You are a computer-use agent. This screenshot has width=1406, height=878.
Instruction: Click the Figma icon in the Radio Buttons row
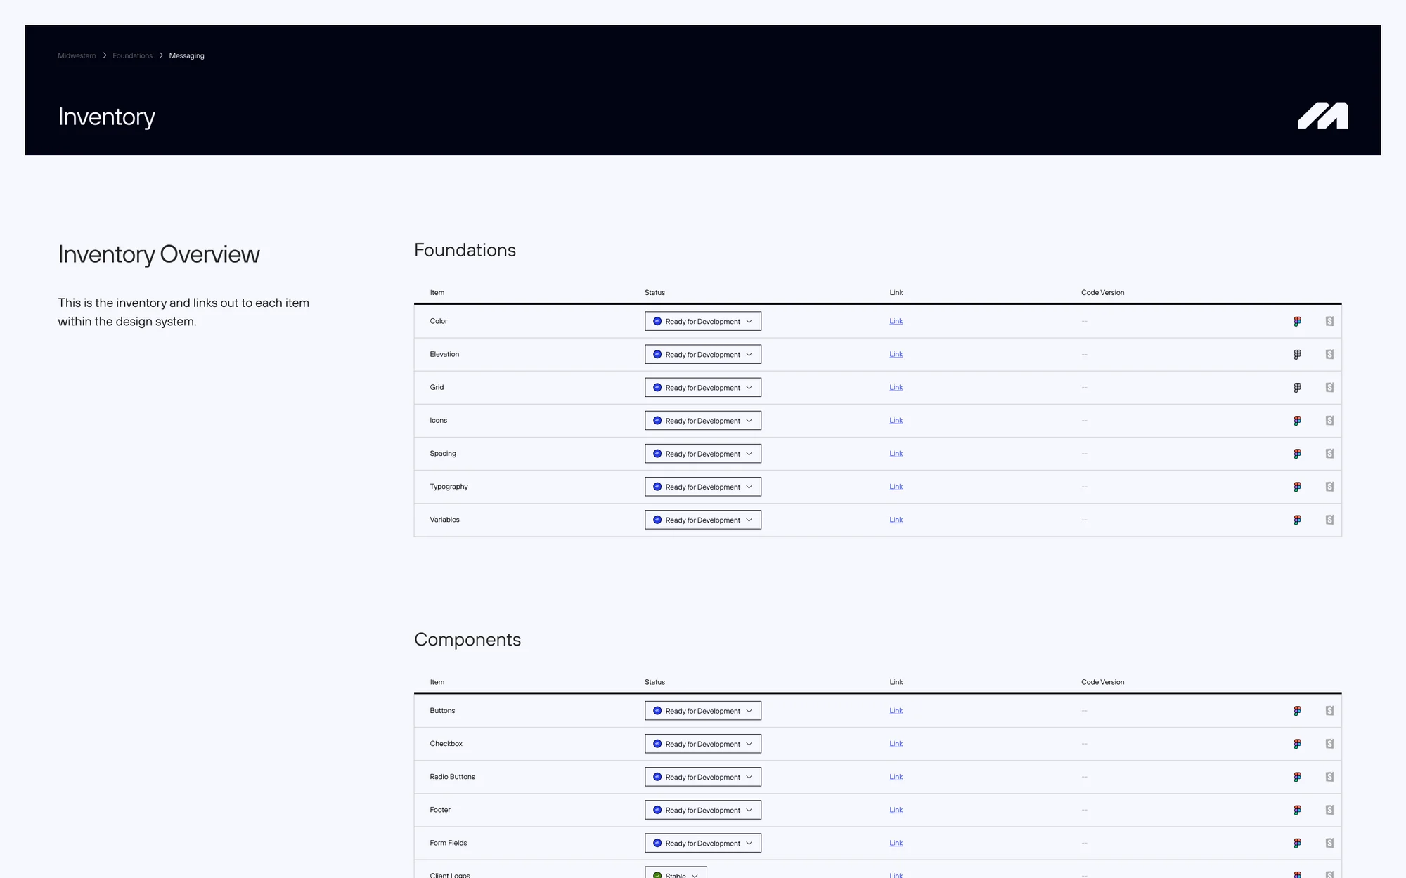coord(1297,776)
